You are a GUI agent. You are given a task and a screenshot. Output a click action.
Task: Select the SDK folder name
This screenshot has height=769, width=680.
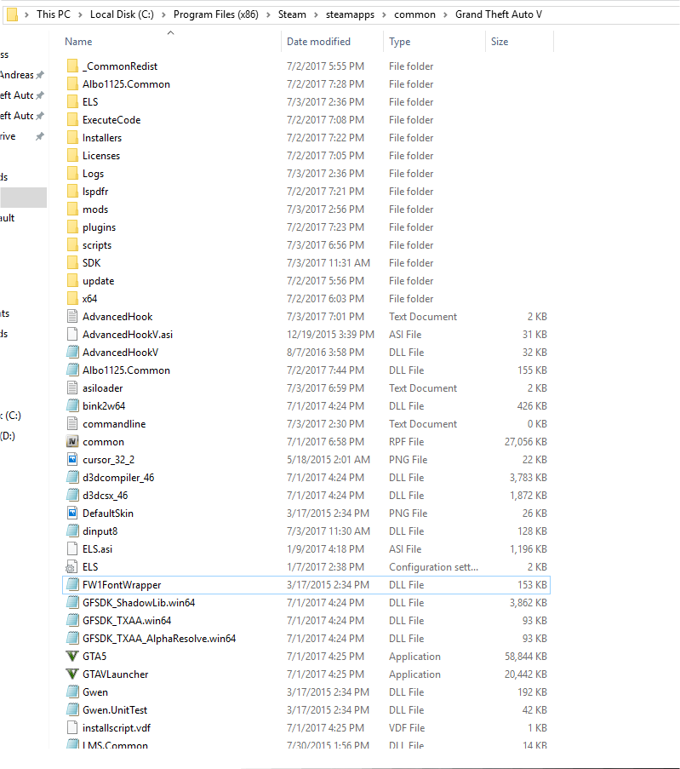[x=91, y=263]
